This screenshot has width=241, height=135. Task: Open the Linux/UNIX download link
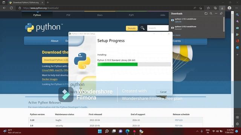pos(48,70)
